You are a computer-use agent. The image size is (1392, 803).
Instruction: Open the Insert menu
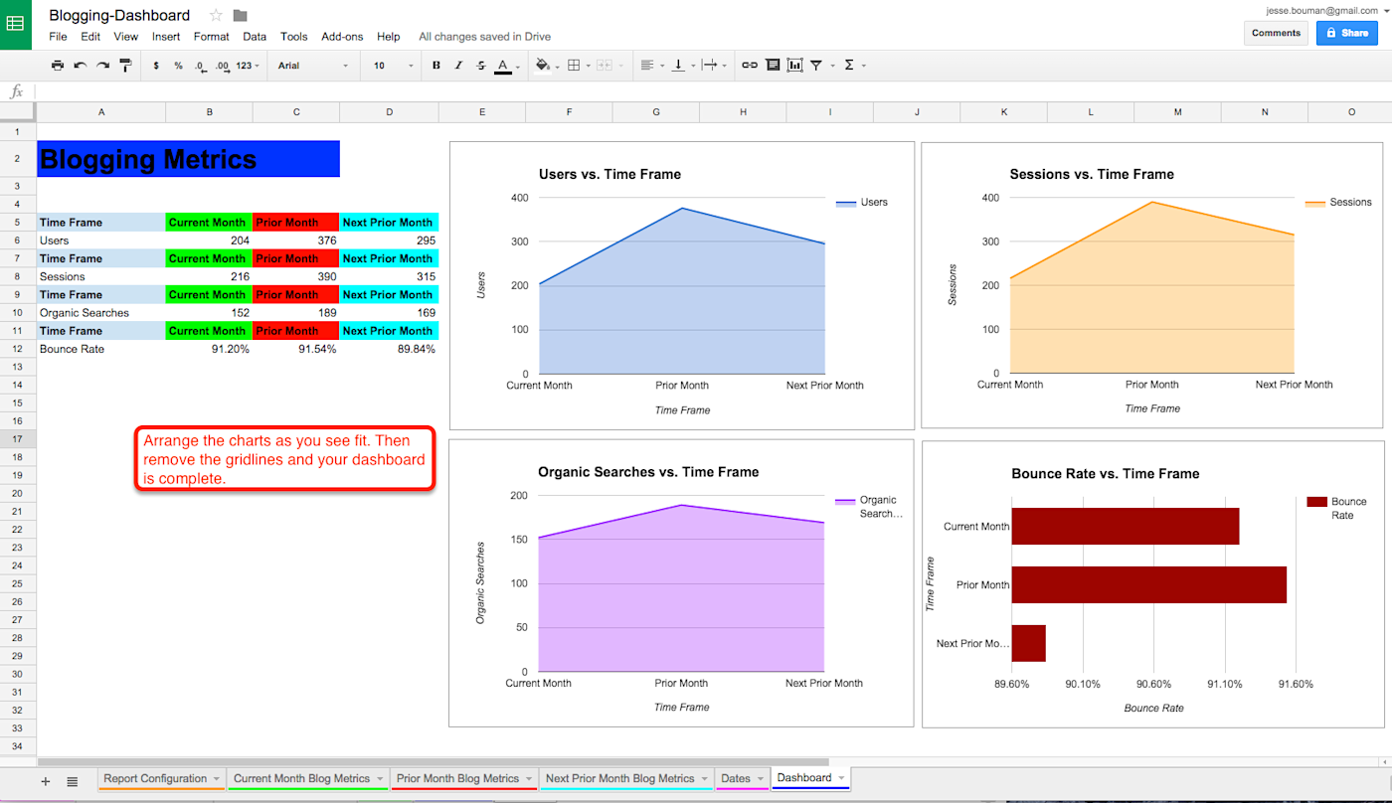pos(166,36)
